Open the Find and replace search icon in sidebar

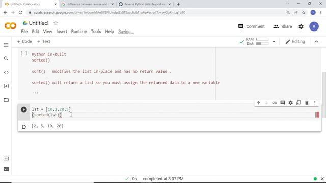[x=6, y=59]
